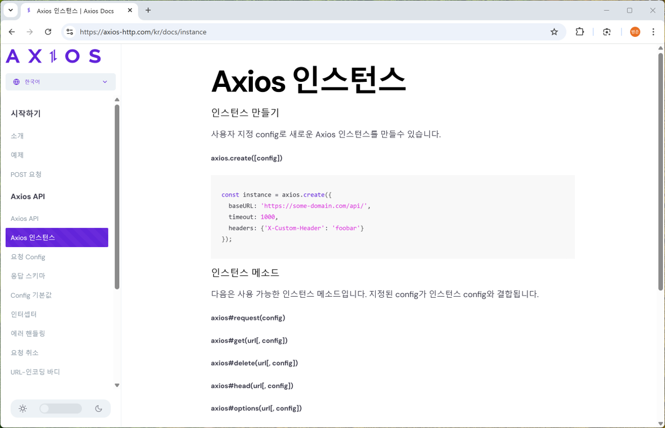The height and width of the screenshot is (428, 665).
Task: Open the 요청 취소 sidebar link
Action: [x=25, y=353]
